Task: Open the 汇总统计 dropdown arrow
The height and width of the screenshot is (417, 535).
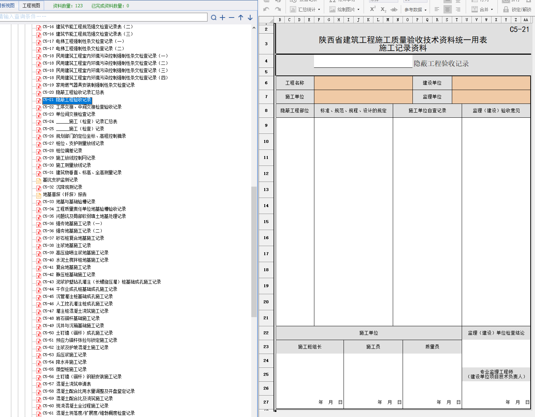Action: [x=319, y=9]
